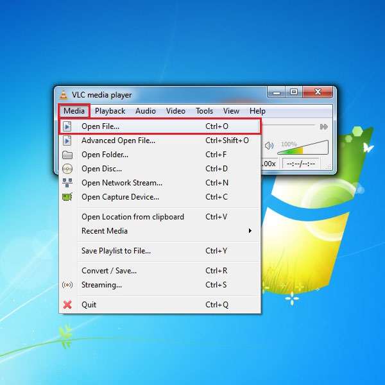Image resolution: width=385 pixels, height=385 pixels.
Task: Click the --:--/--:-- time display
Action: (x=301, y=164)
